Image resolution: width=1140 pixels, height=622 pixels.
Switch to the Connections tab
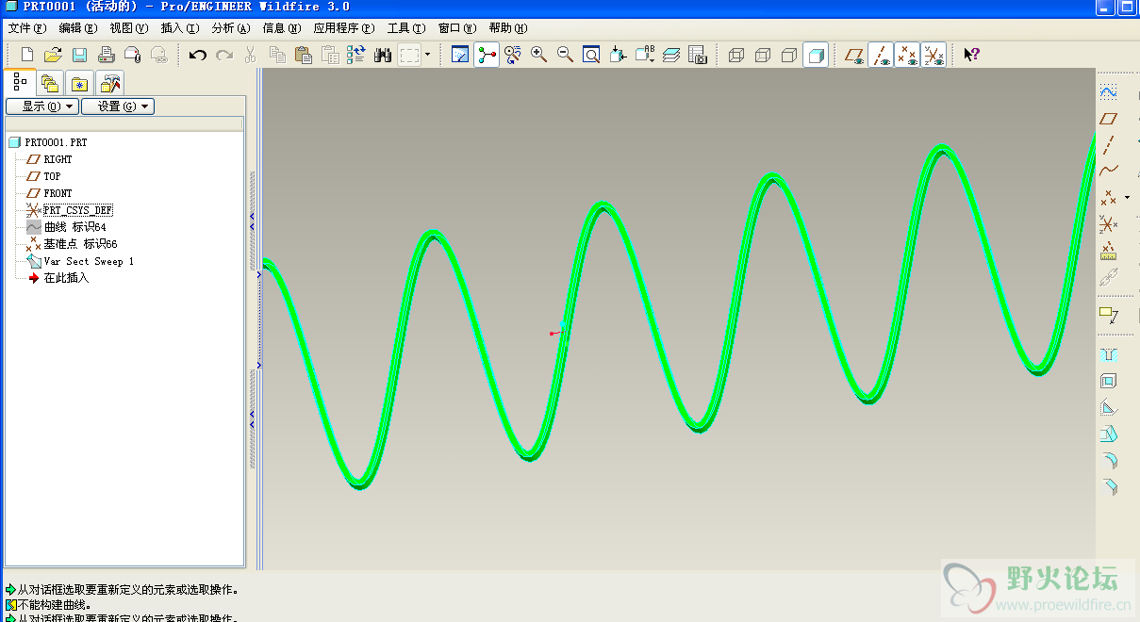(x=110, y=83)
